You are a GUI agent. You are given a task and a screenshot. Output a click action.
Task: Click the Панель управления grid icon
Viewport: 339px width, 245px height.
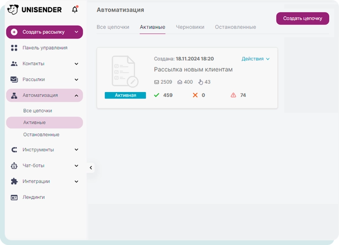[x=14, y=48]
